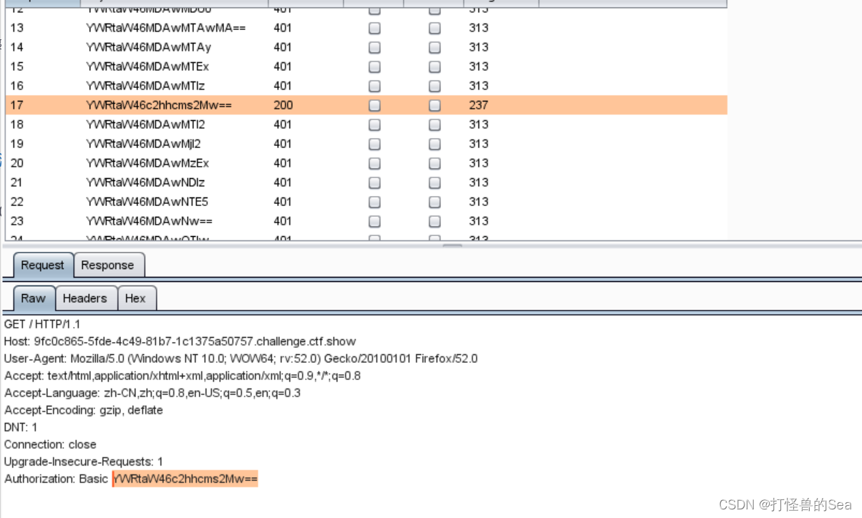
Task: Select the Headers view tab
Action: [x=86, y=298]
